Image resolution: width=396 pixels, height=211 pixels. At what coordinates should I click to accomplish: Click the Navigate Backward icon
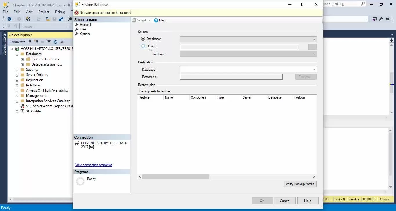pyautogui.click(x=9, y=19)
